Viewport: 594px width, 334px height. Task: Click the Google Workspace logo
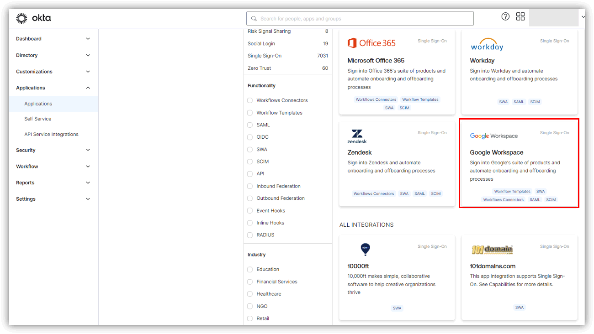point(493,136)
